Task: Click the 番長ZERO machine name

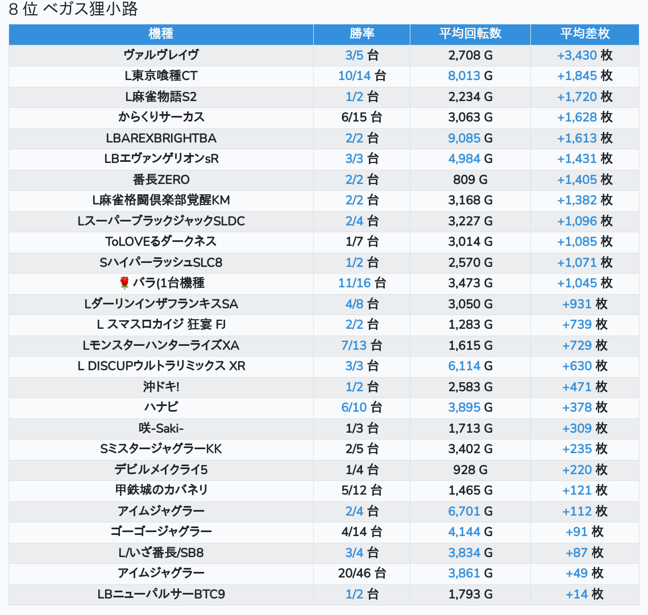Action: click(161, 179)
